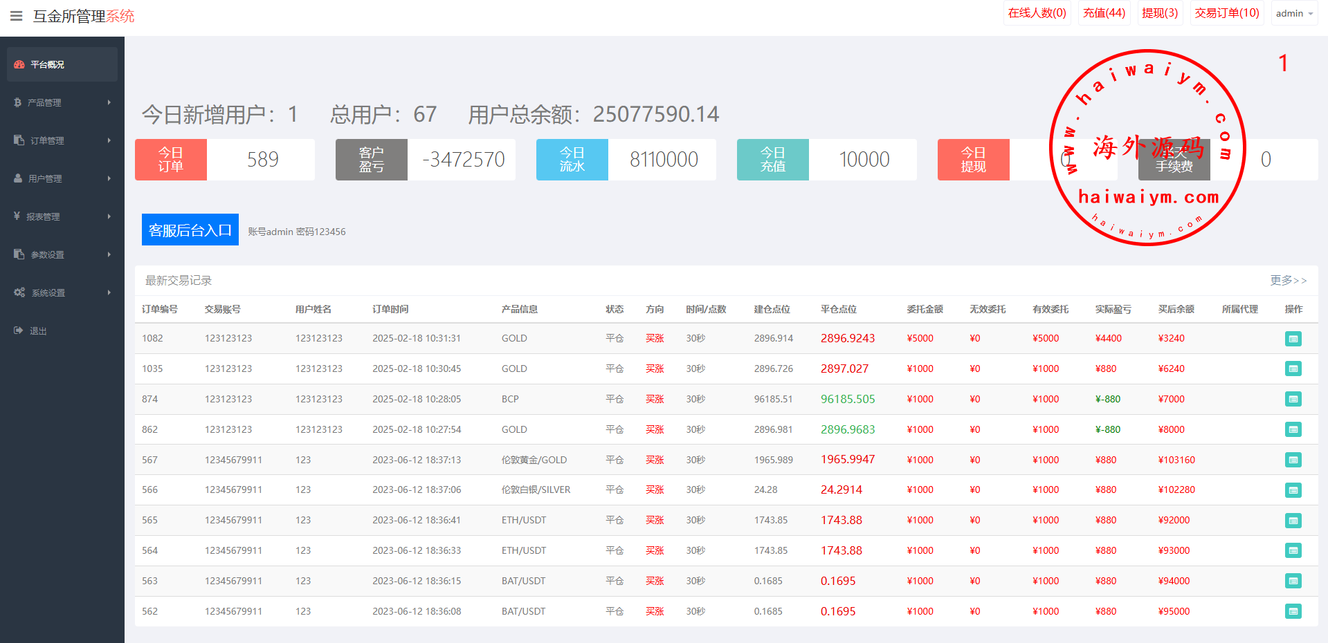
Task: Click the user icon for 用户管理
Action: [18, 178]
